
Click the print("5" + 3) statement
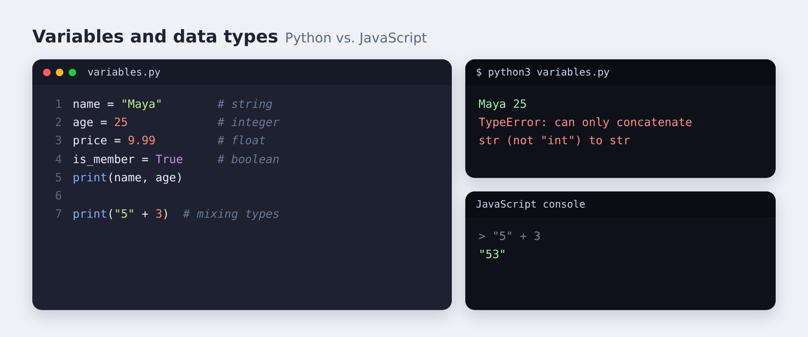(x=121, y=214)
